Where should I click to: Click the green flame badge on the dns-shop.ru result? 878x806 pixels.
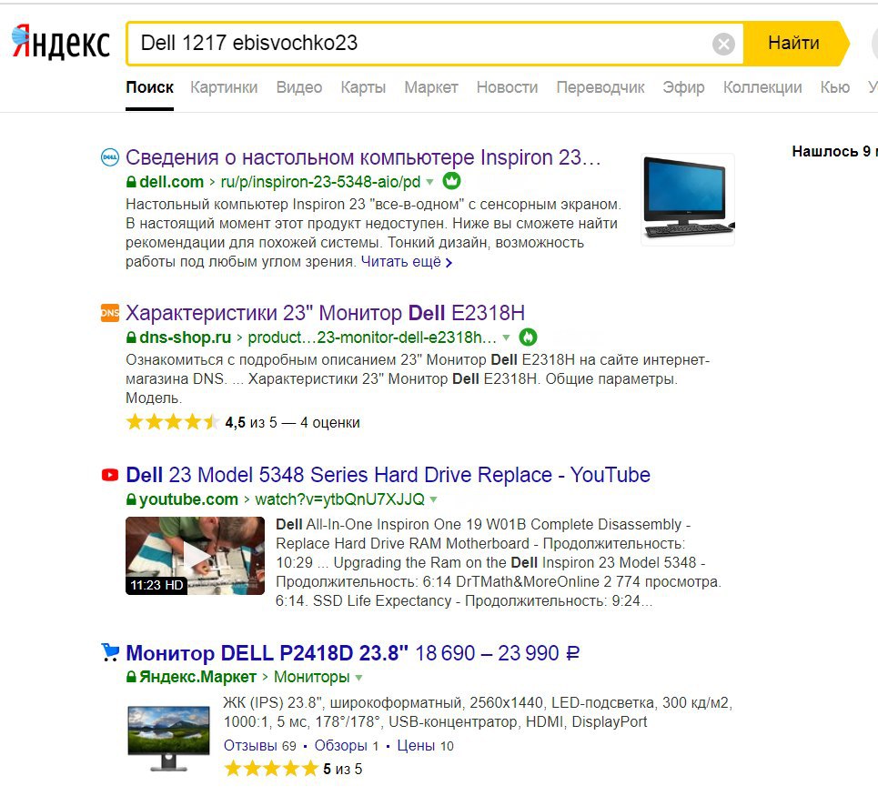click(x=528, y=337)
